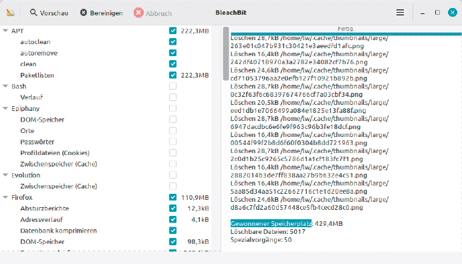Image resolution: width=462 pixels, height=264 pixels.
Task: Minimize the BleachBit window
Action: (x=423, y=13)
